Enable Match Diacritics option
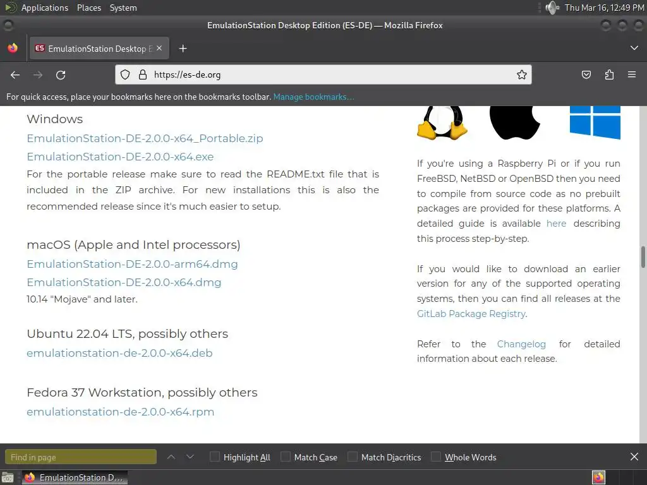Screen dimensions: 647x485 click(352, 457)
